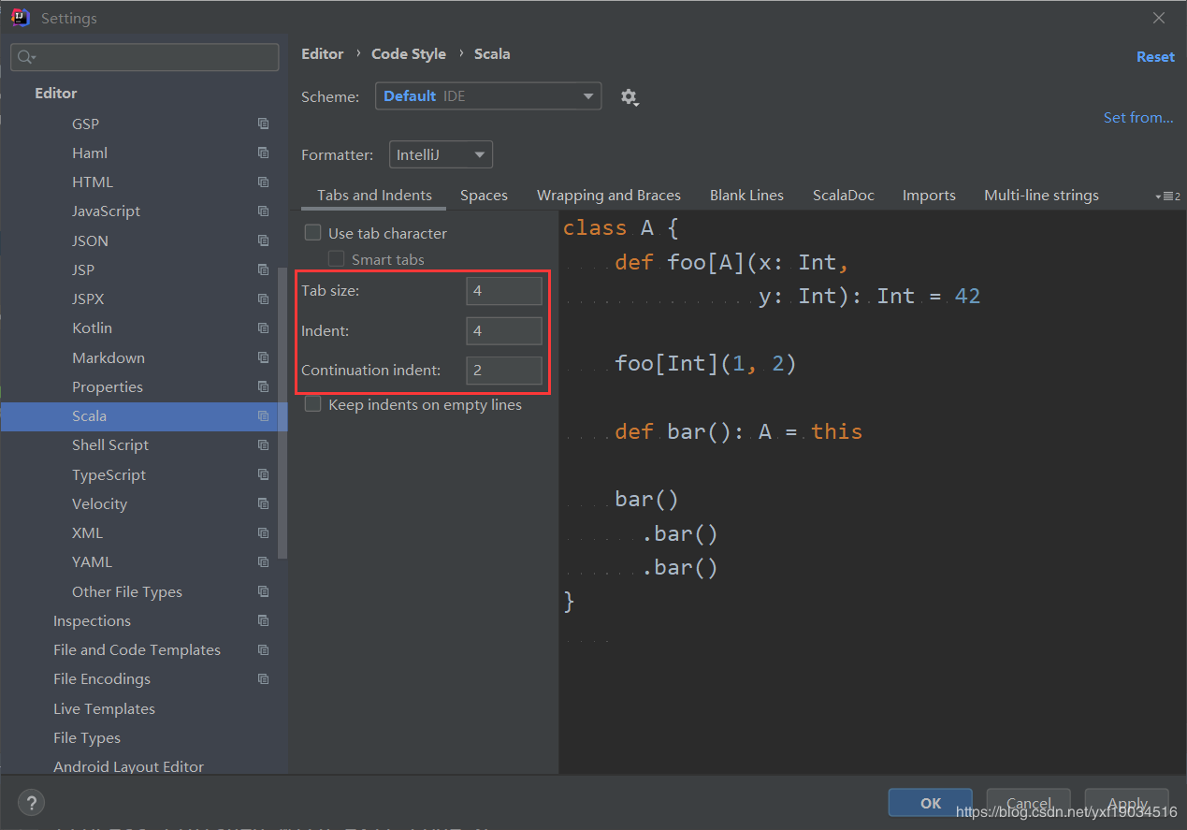
Task: Select the Editor heading in the tree
Action: tap(56, 93)
